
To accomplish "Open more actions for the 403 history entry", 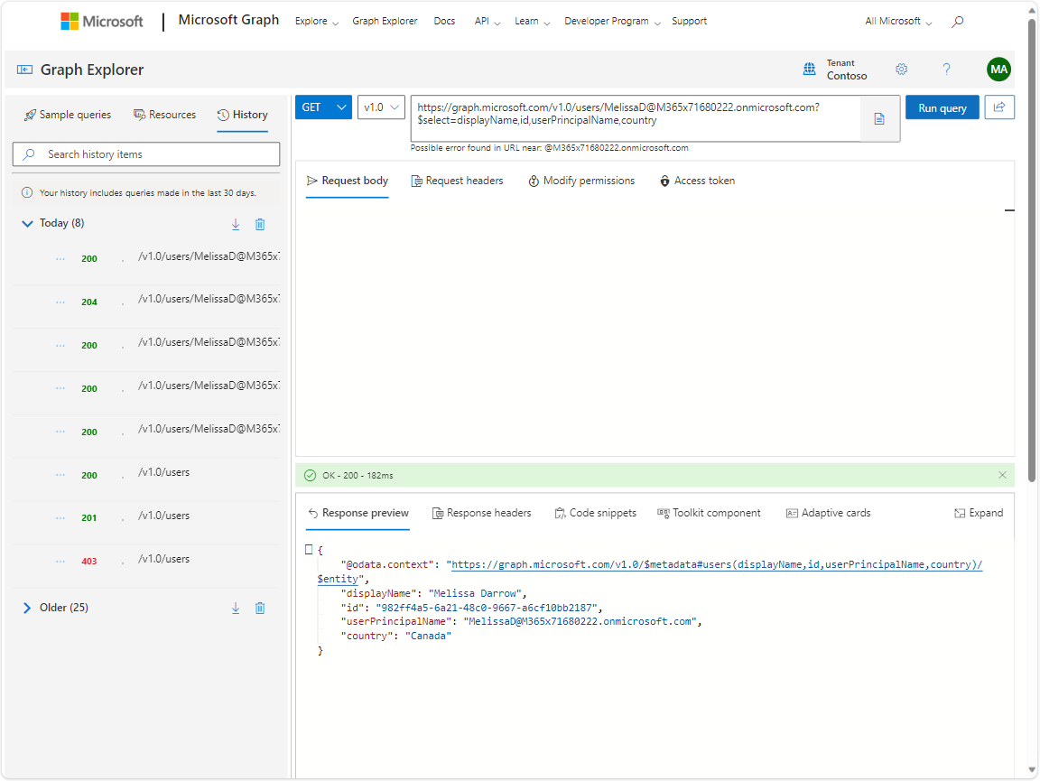I will 60,562.
